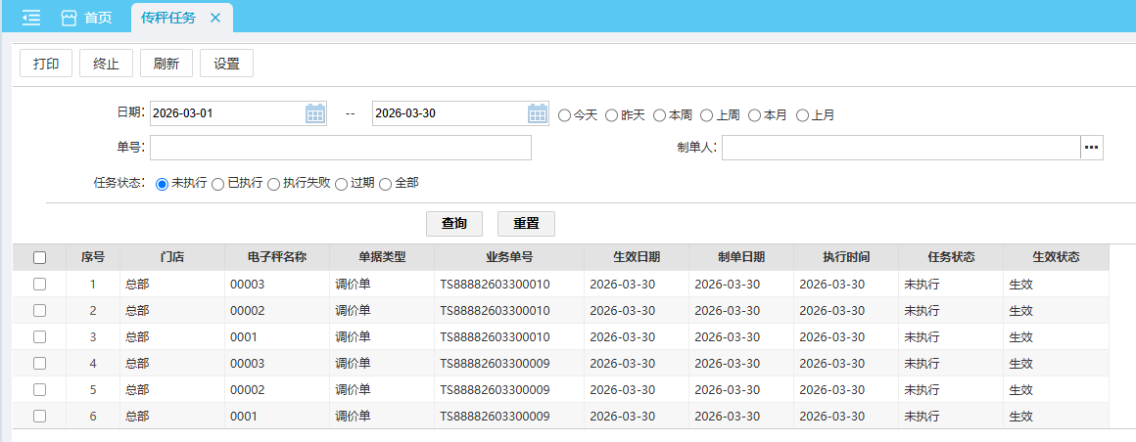Clear filters using 重置 button
This screenshot has width=1136, height=442.
click(x=526, y=223)
